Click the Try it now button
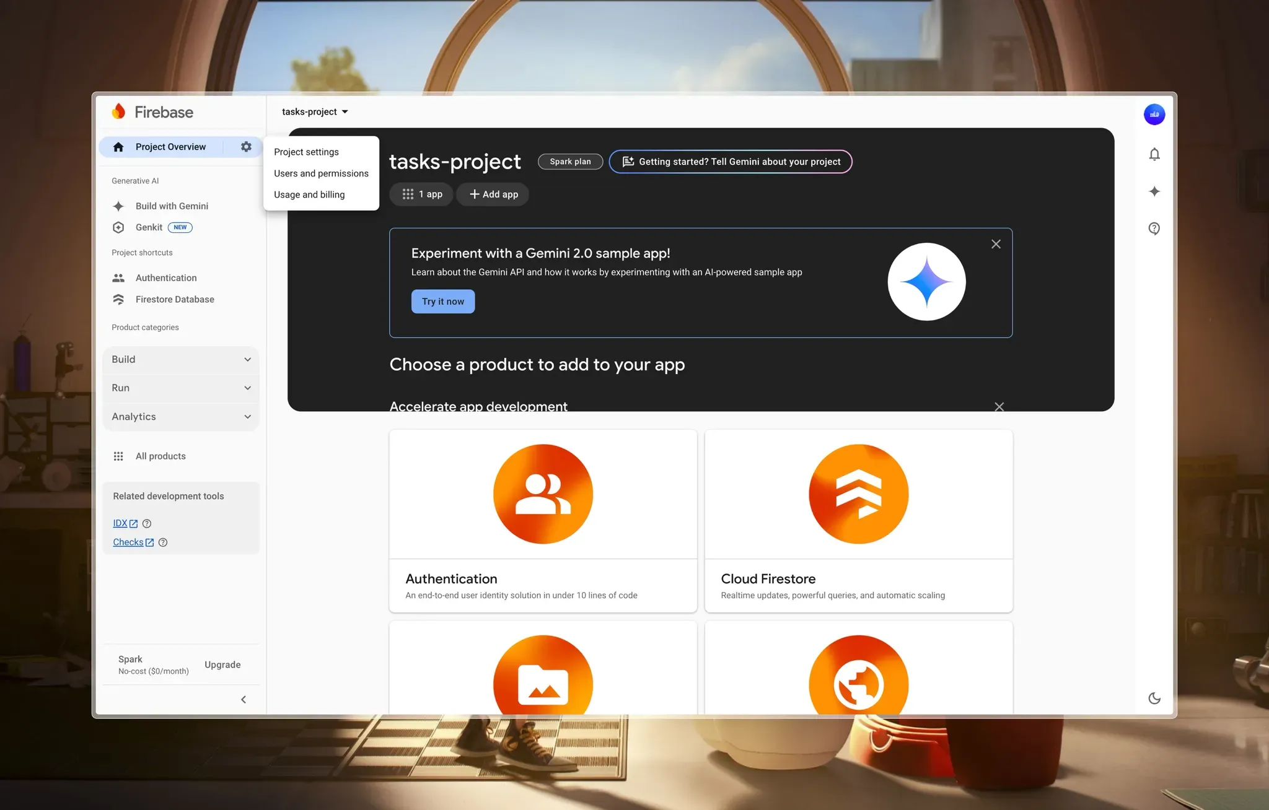This screenshot has width=1269, height=810. click(442, 302)
